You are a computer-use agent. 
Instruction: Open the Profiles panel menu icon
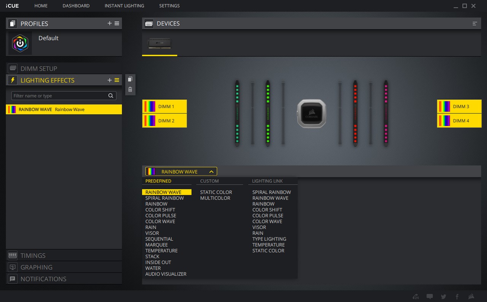click(x=117, y=24)
